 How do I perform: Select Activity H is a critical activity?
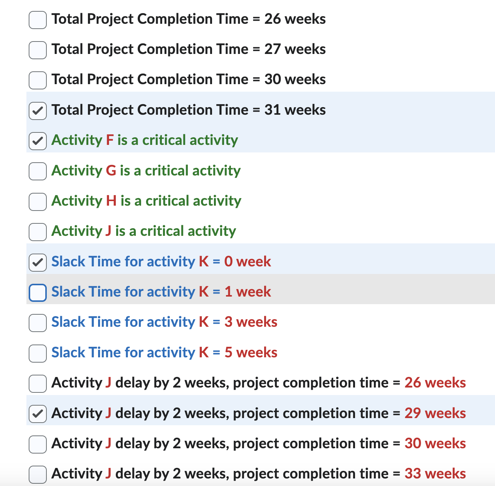coord(37,201)
